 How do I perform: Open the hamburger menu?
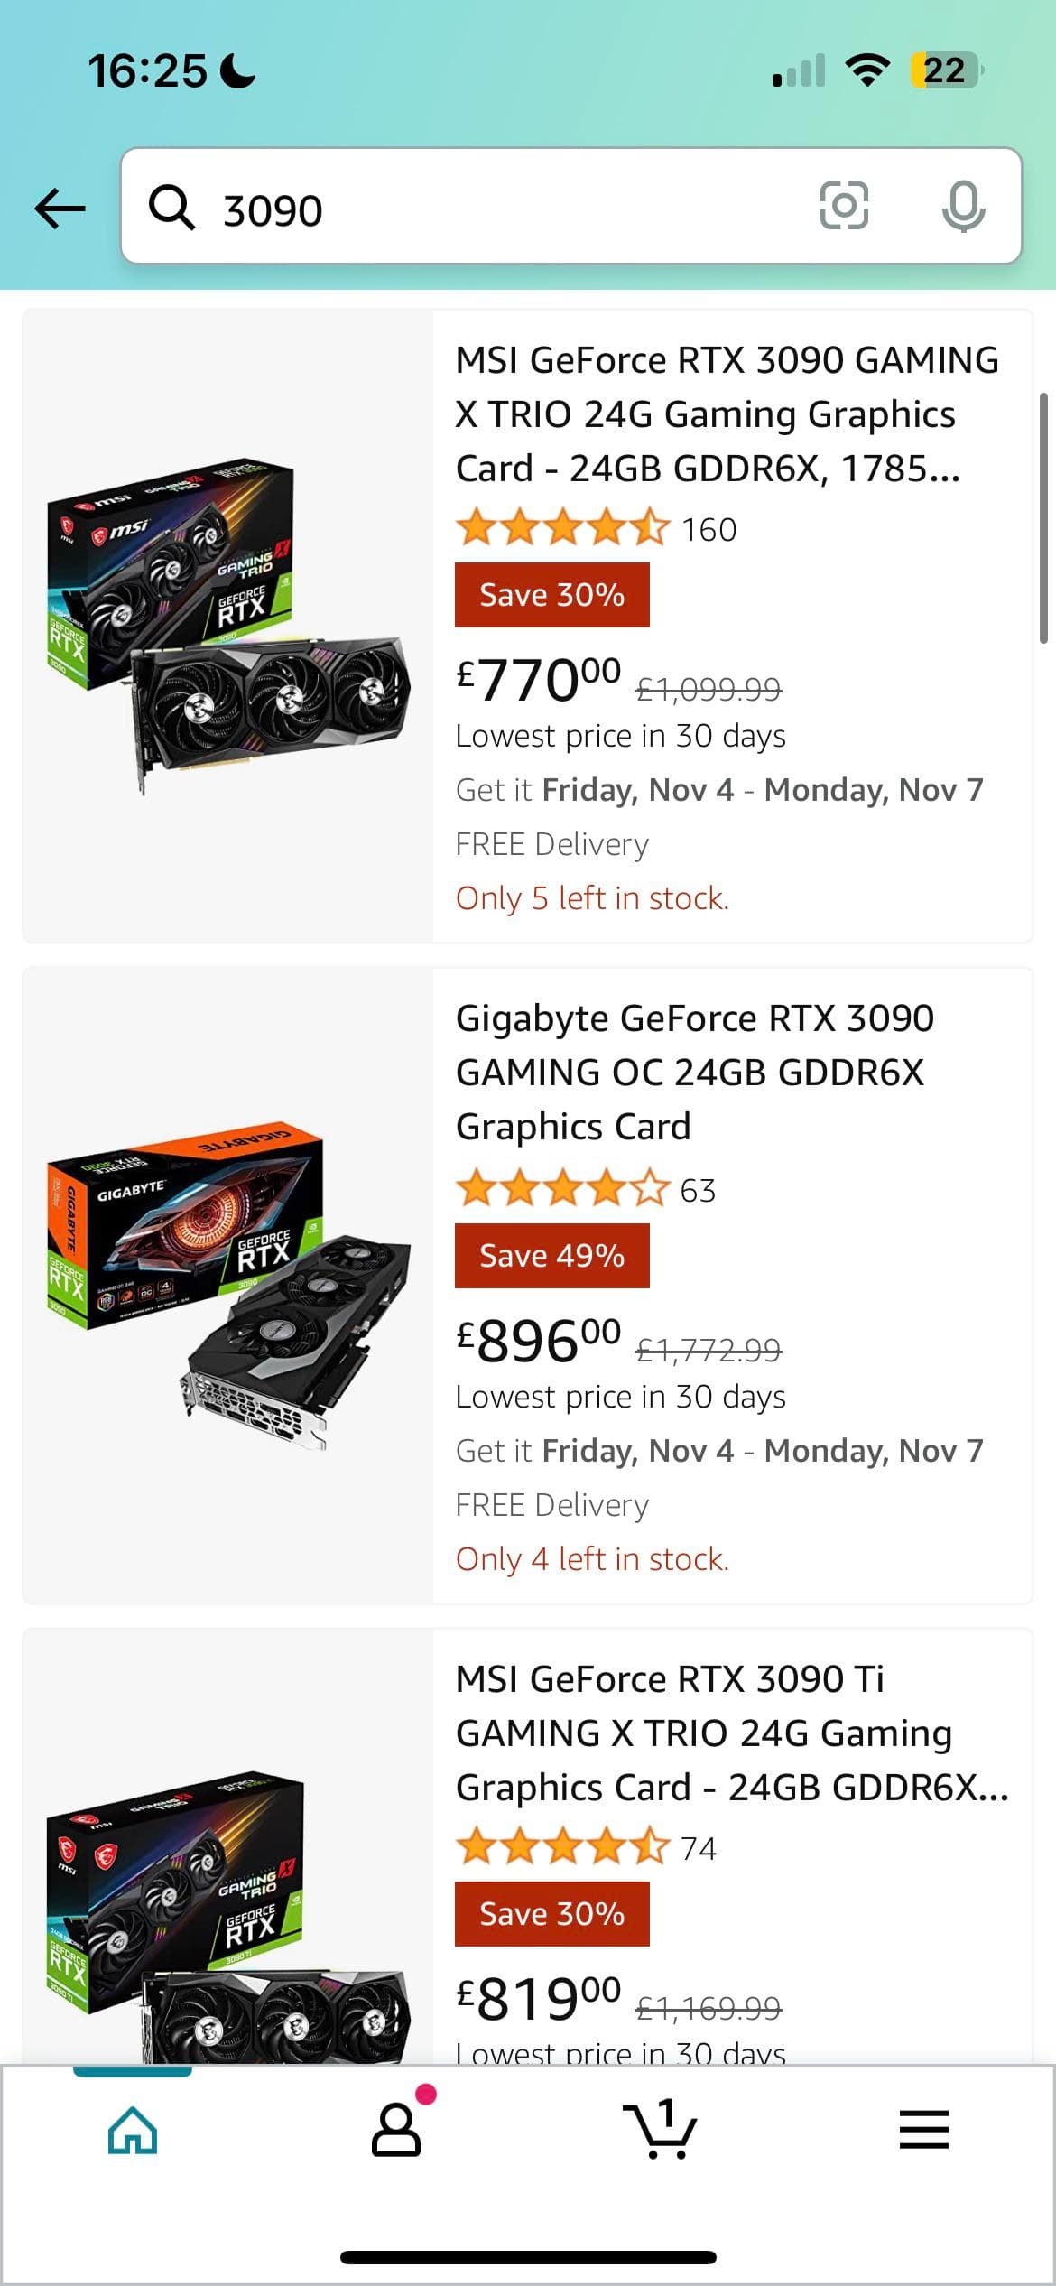tap(923, 2131)
